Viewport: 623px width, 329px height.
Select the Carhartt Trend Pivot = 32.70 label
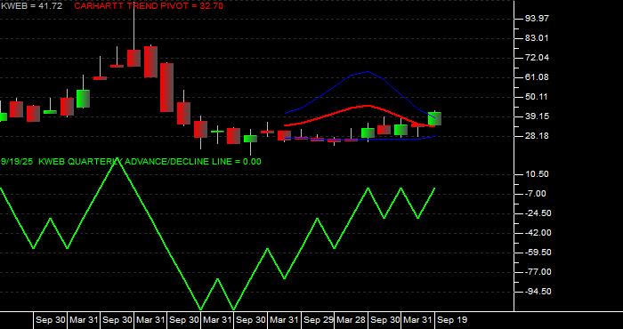pyautogui.click(x=149, y=6)
